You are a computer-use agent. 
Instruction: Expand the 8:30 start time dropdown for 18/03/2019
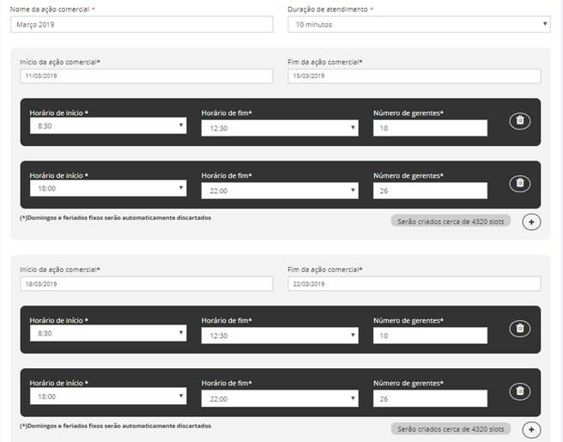(x=107, y=334)
